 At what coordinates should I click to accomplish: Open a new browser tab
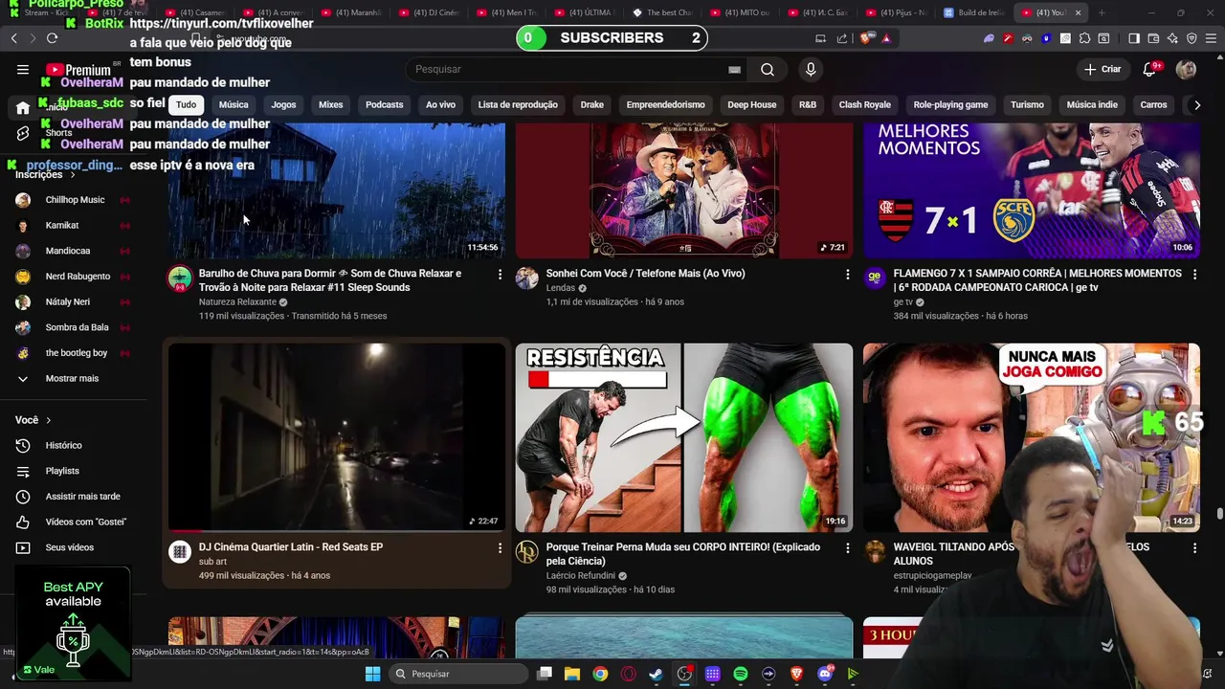[x=1102, y=12]
